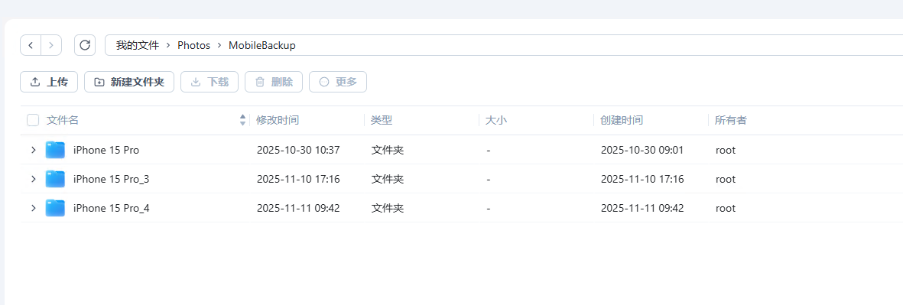Sort by 所有者 column header

point(731,120)
